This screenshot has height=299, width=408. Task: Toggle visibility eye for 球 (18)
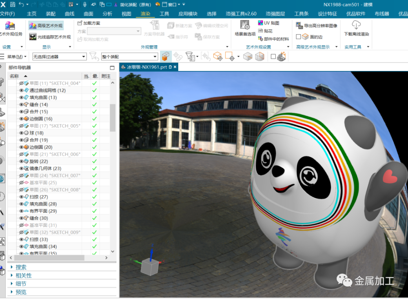21,133
